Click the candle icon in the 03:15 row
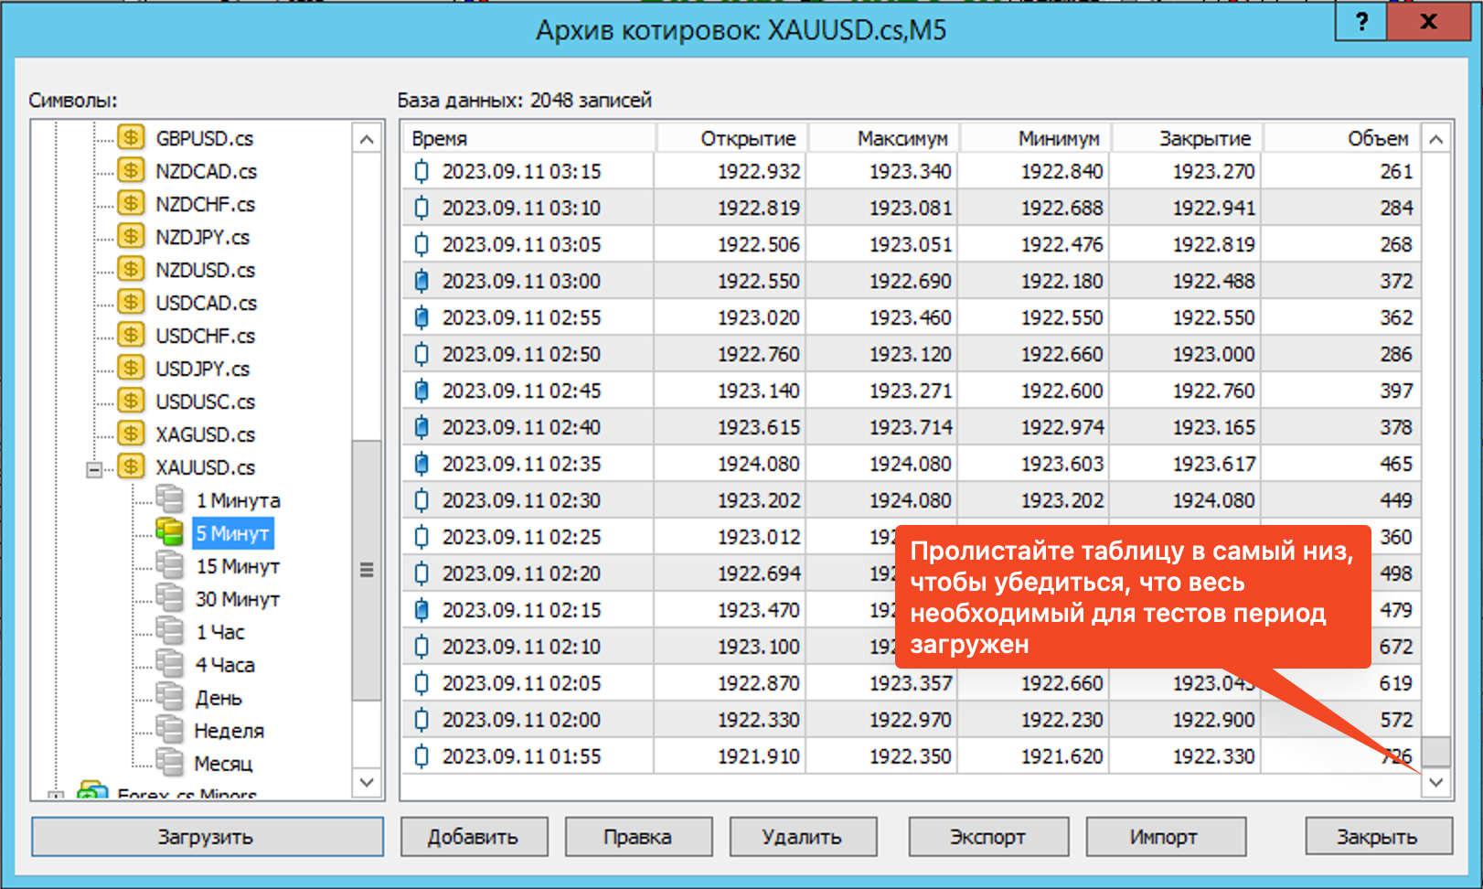Screen dimensions: 1483x889 (x=421, y=172)
